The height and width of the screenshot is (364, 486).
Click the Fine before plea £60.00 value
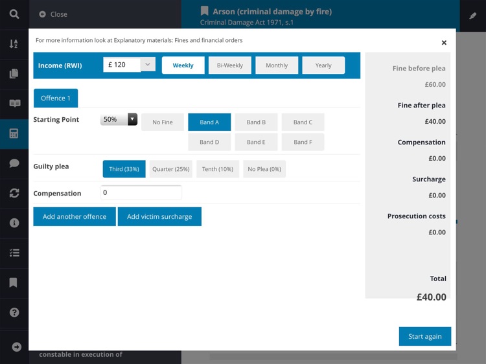435,84
